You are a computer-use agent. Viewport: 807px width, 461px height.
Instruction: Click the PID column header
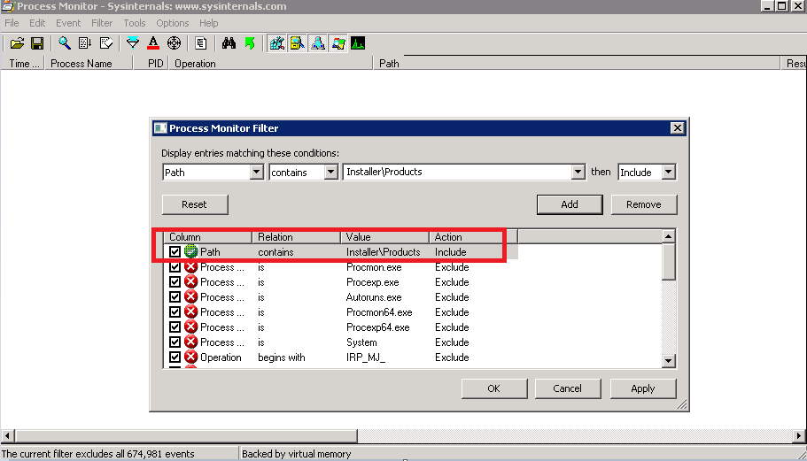[151, 63]
